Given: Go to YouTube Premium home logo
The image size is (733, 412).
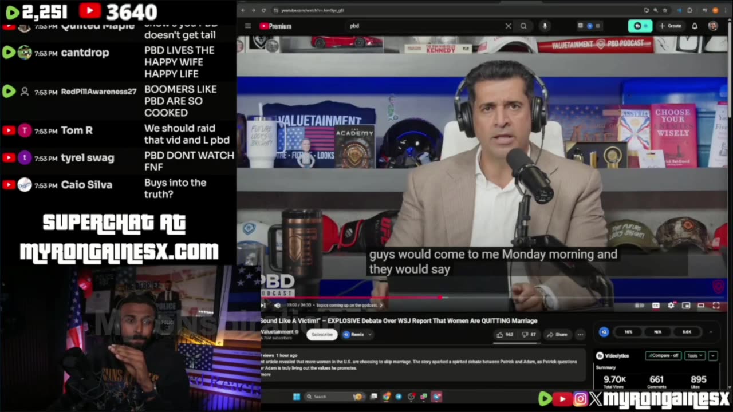Looking at the screenshot, I should pyautogui.click(x=275, y=26).
